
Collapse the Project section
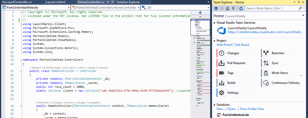point(214,41)
